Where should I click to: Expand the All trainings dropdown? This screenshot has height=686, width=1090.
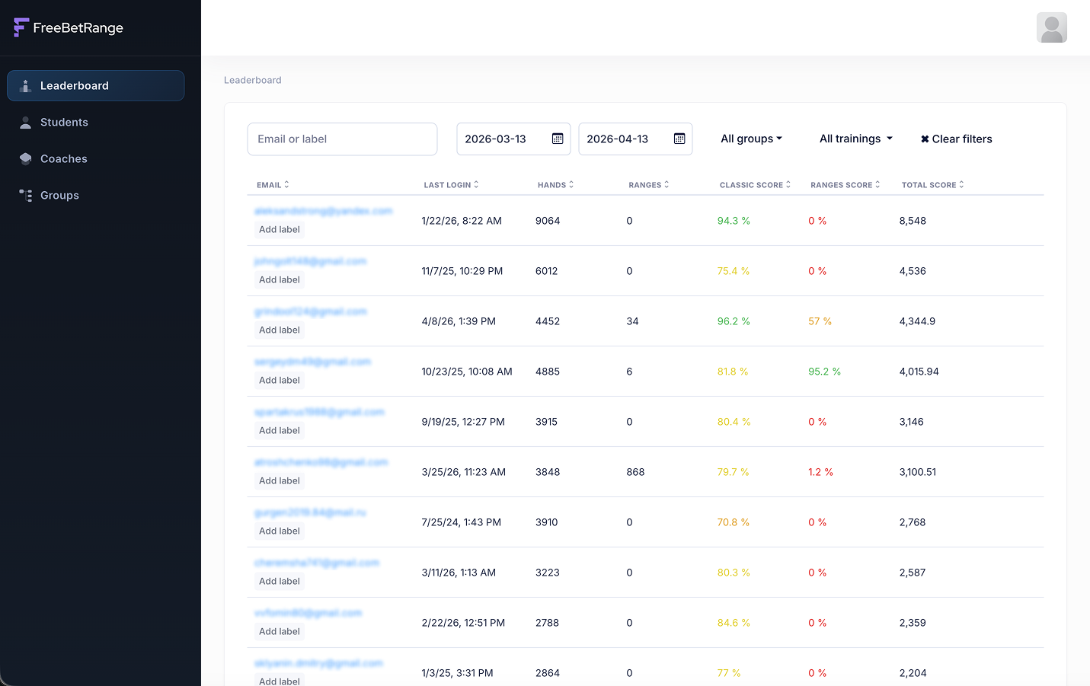click(855, 139)
